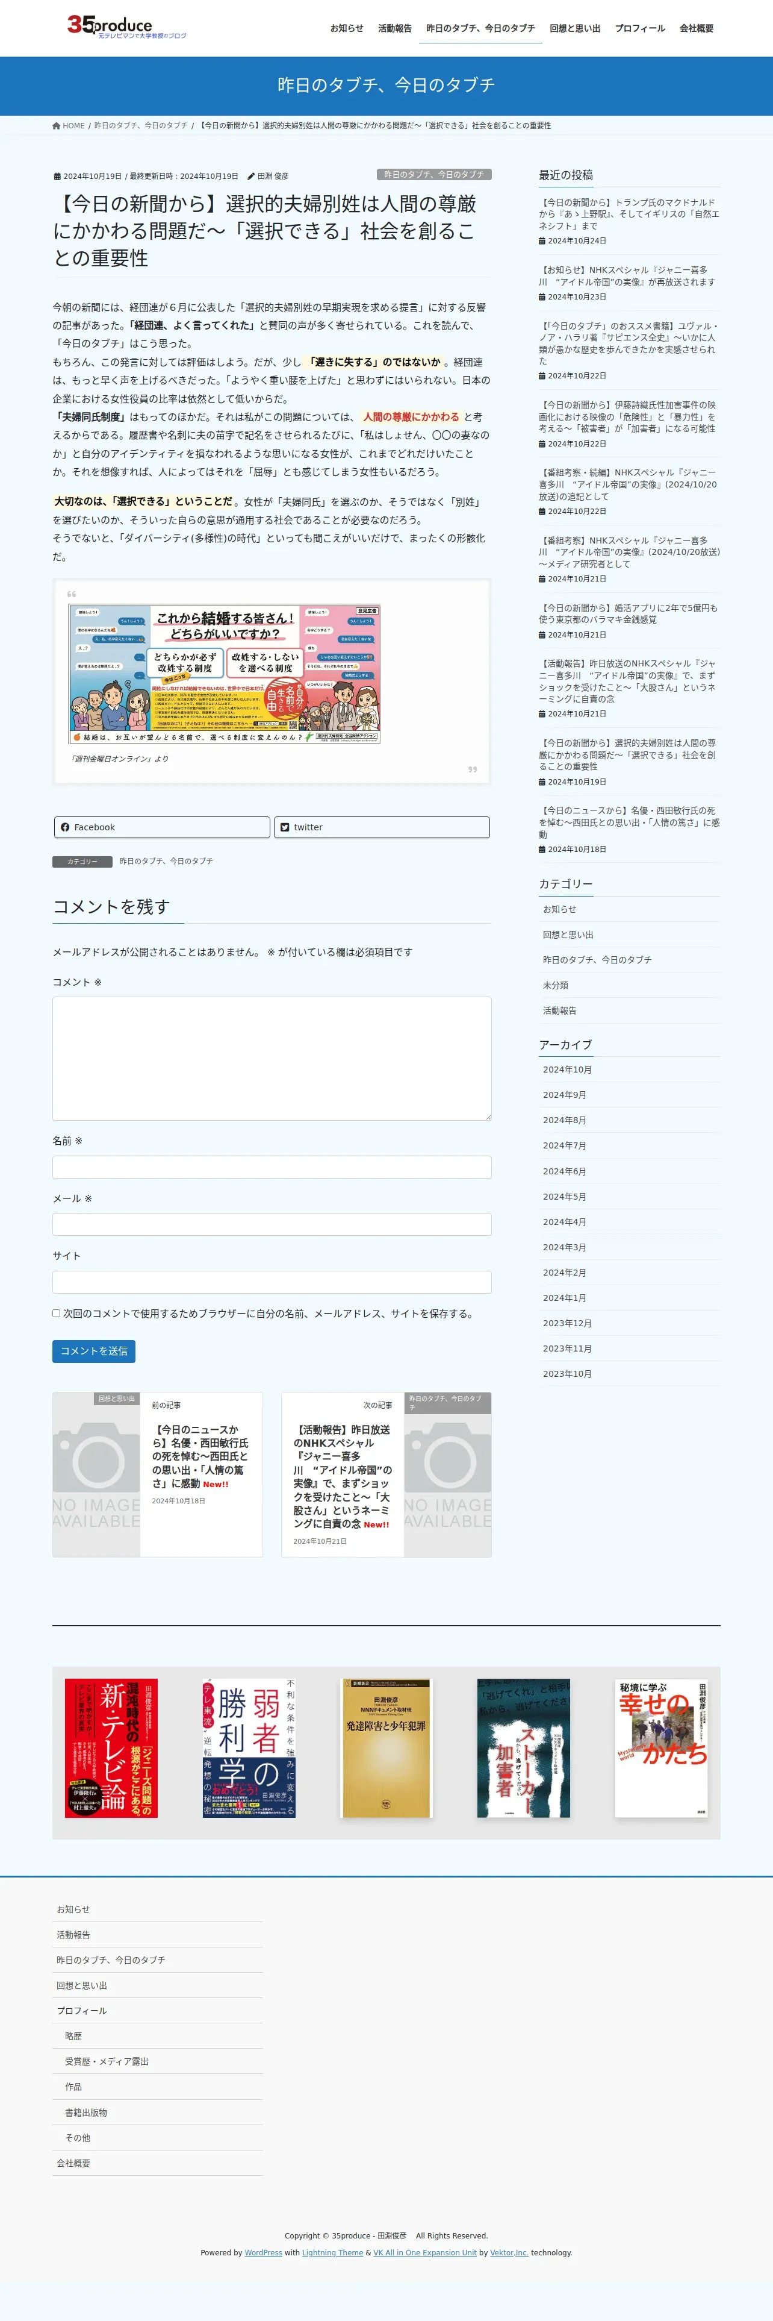The height and width of the screenshot is (2321, 773).
Task: Open 昨日のタブチ、今日のタブチ in top navigation
Action: 480,29
